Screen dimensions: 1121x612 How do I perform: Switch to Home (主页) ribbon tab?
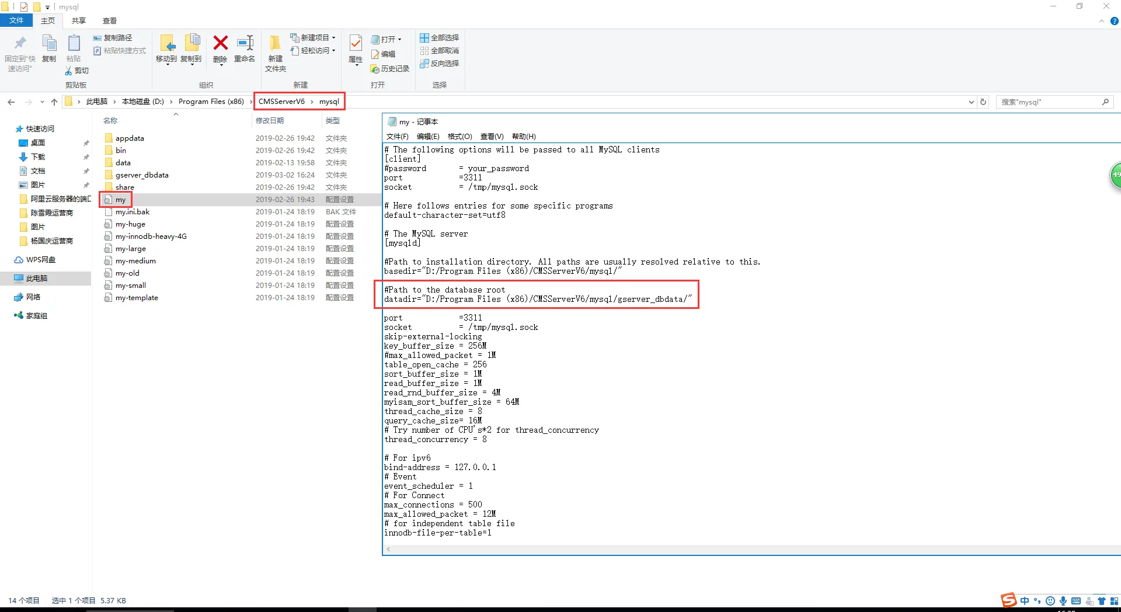click(x=48, y=21)
